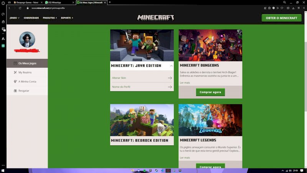Open a new browser tab with plus icon

[x=110, y=2]
